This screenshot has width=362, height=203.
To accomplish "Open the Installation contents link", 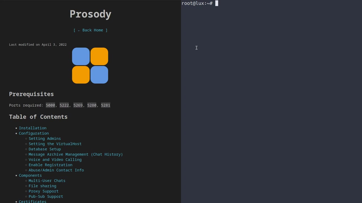I will (33, 128).
